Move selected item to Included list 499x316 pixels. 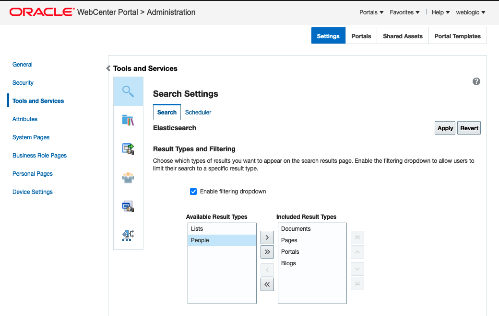pos(267,237)
